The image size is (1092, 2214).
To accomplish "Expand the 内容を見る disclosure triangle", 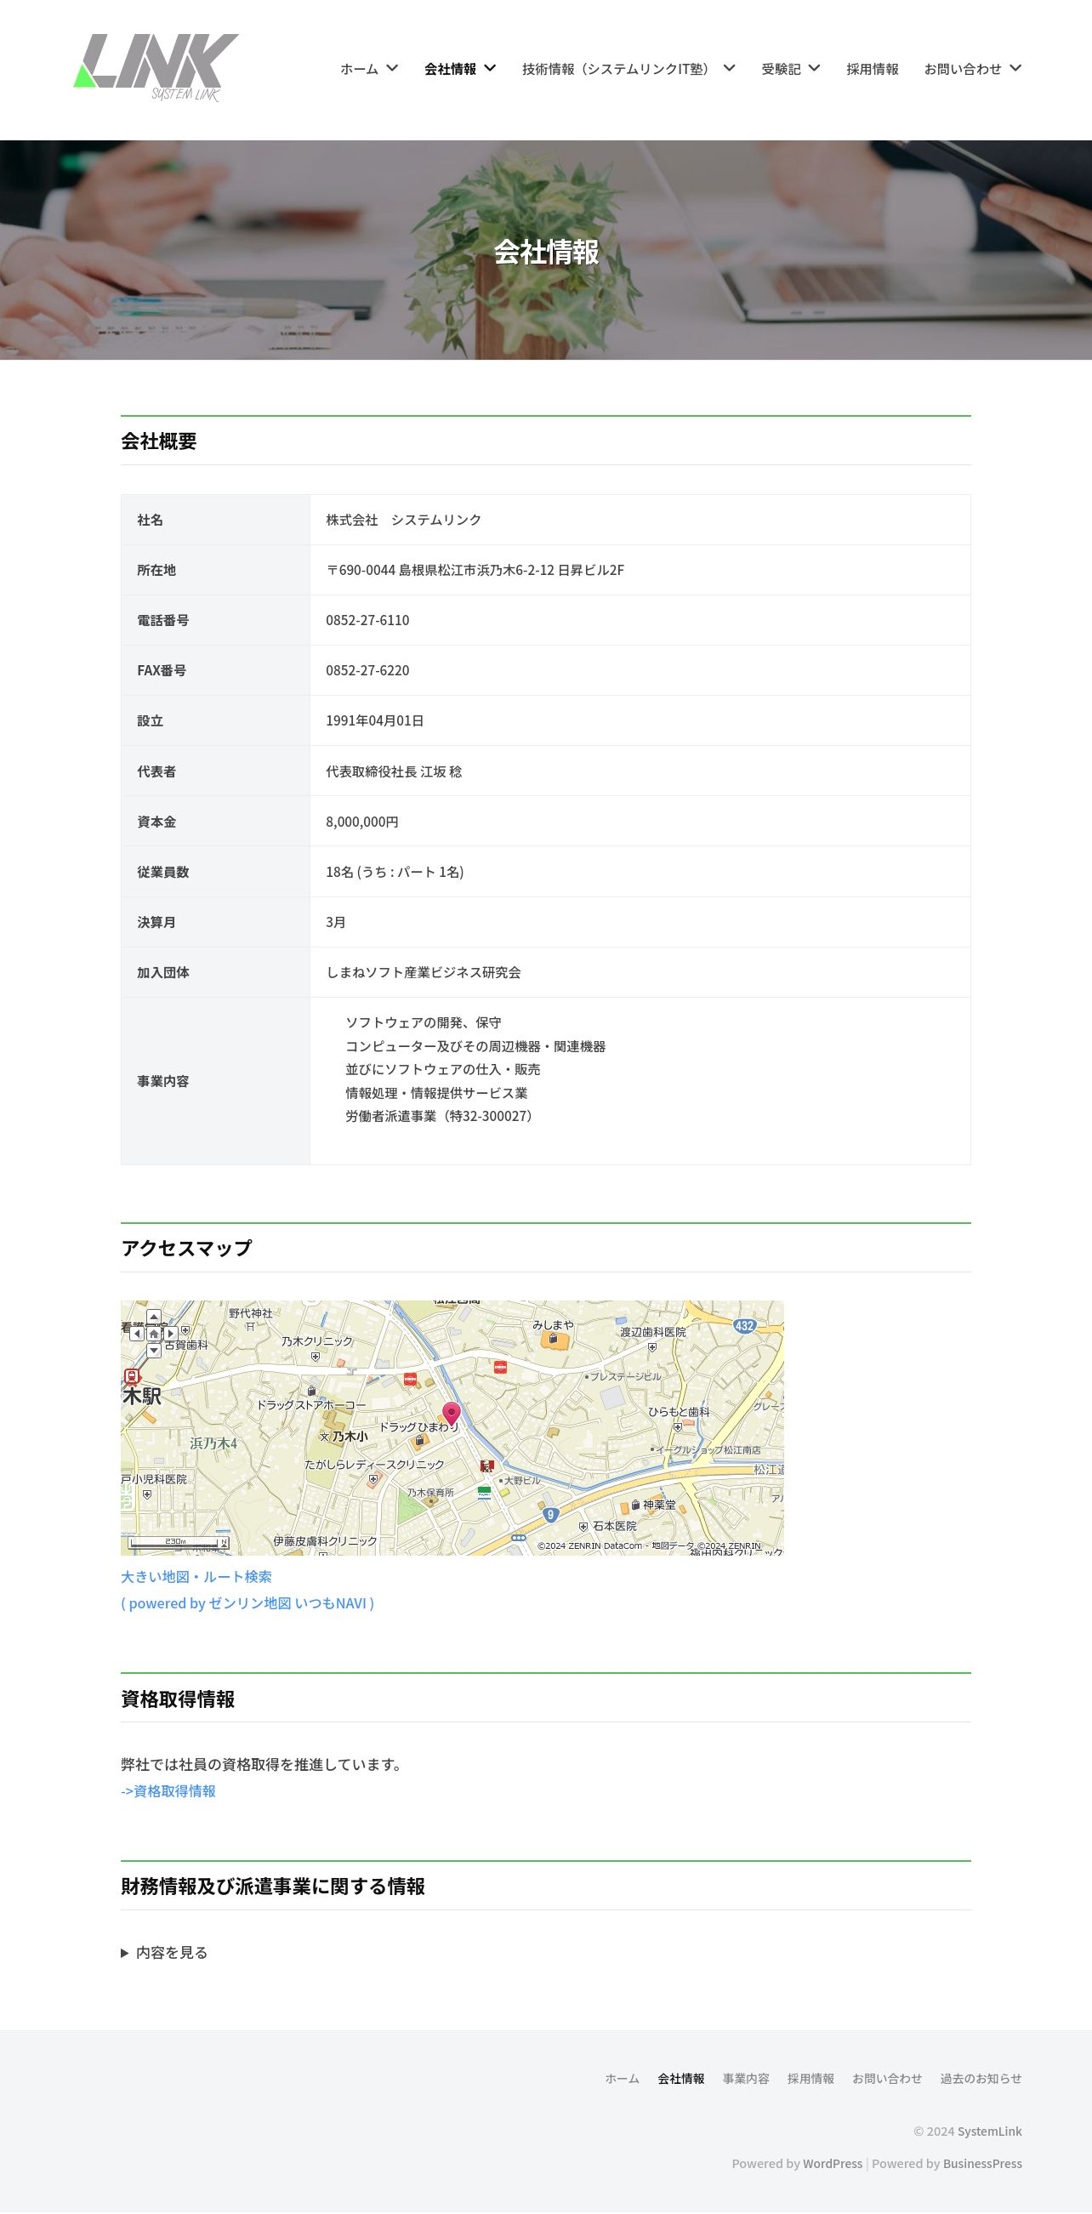I will coord(124,1953).
